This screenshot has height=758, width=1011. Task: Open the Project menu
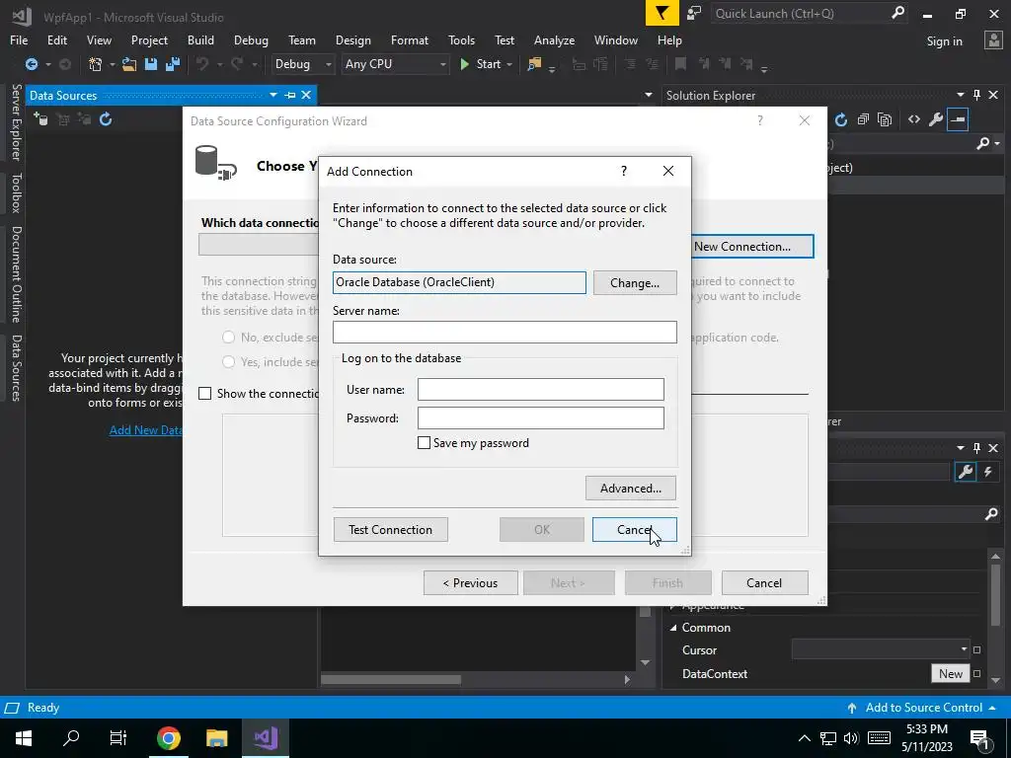pyautogui.click(x=149, y=39)
